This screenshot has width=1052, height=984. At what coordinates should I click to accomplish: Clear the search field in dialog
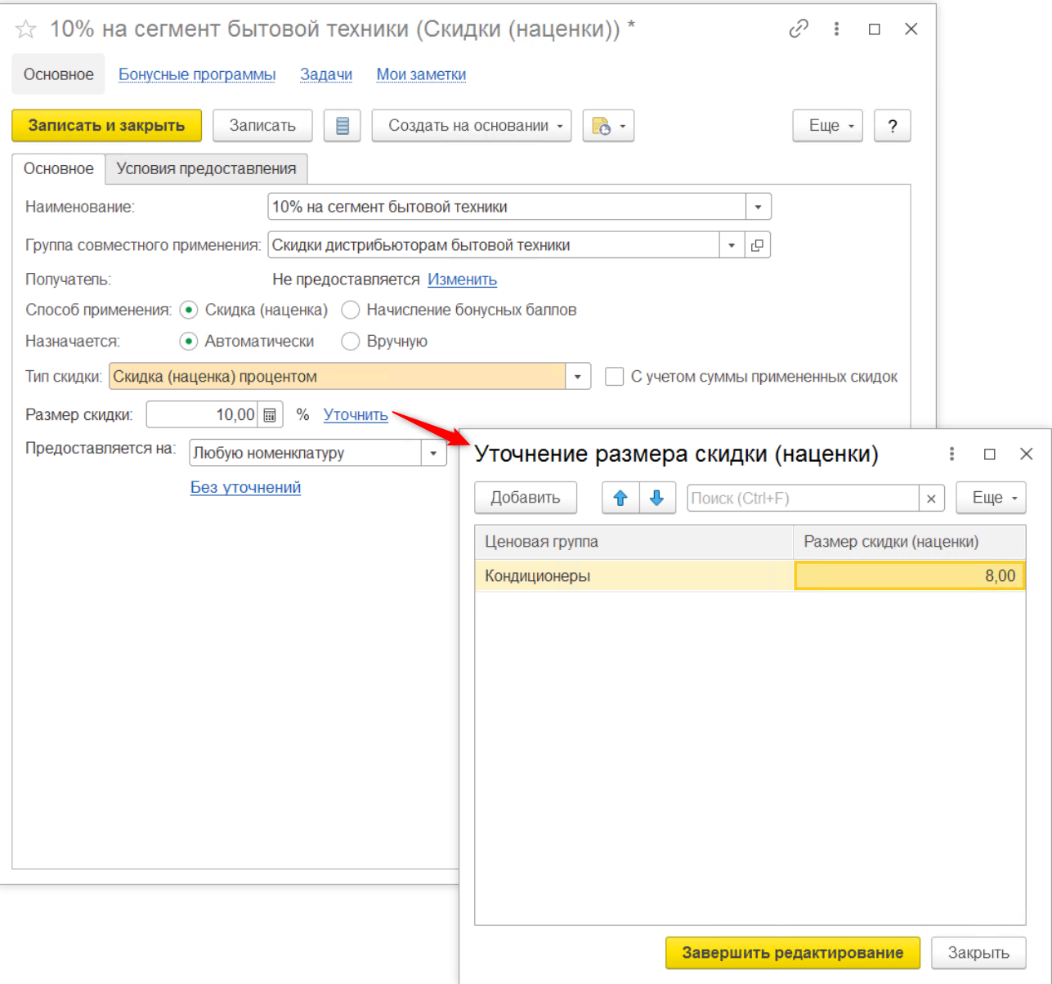931,499
